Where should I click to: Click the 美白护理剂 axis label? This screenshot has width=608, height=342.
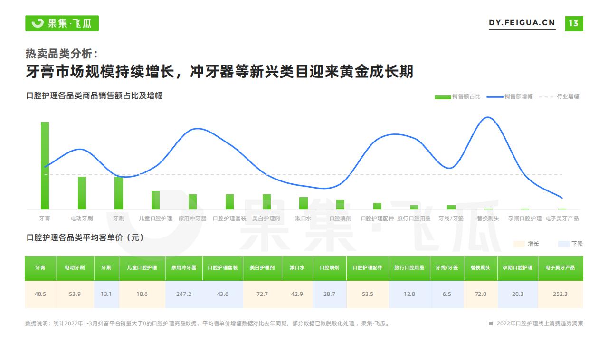pyautogui.click(x=266, y=218)
